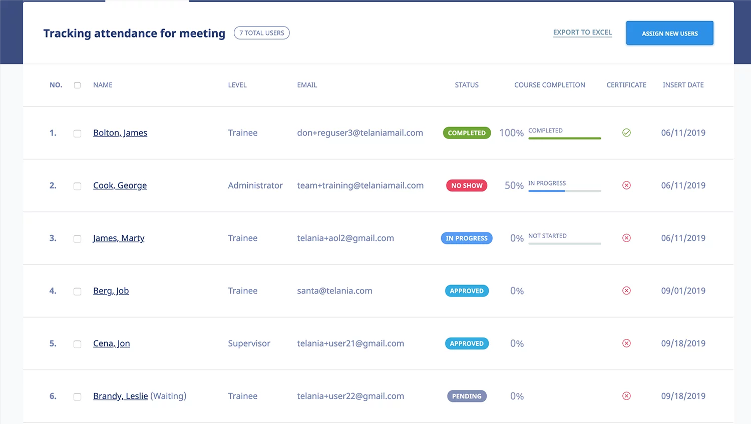751x424 pixels.
Task: Click the NO. column header
Action: (56, 85)
